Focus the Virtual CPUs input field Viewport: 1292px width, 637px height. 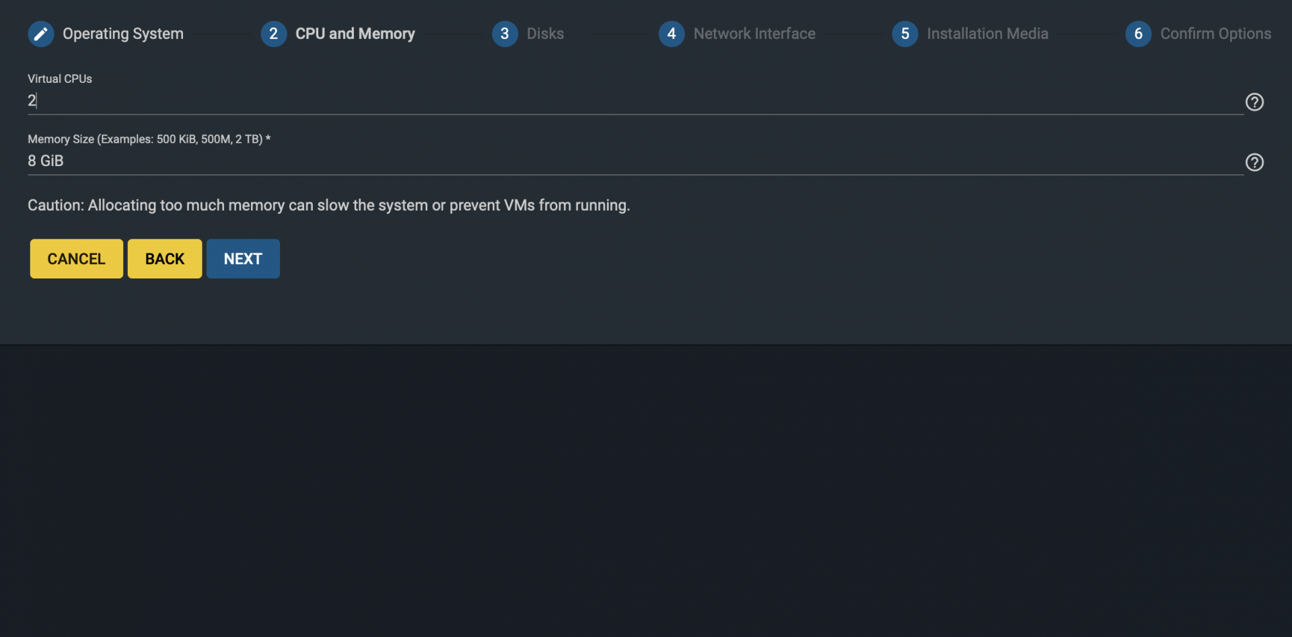(x=635, y=101)
